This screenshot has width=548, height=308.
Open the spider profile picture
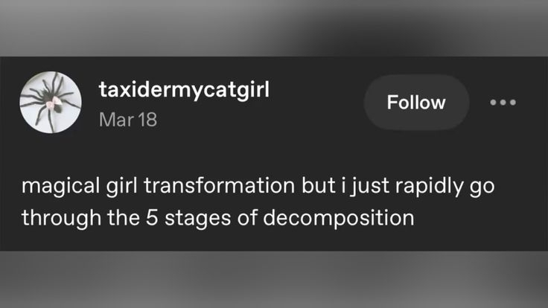[51, 102]
